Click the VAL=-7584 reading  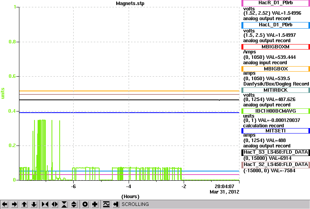(282, 171)
